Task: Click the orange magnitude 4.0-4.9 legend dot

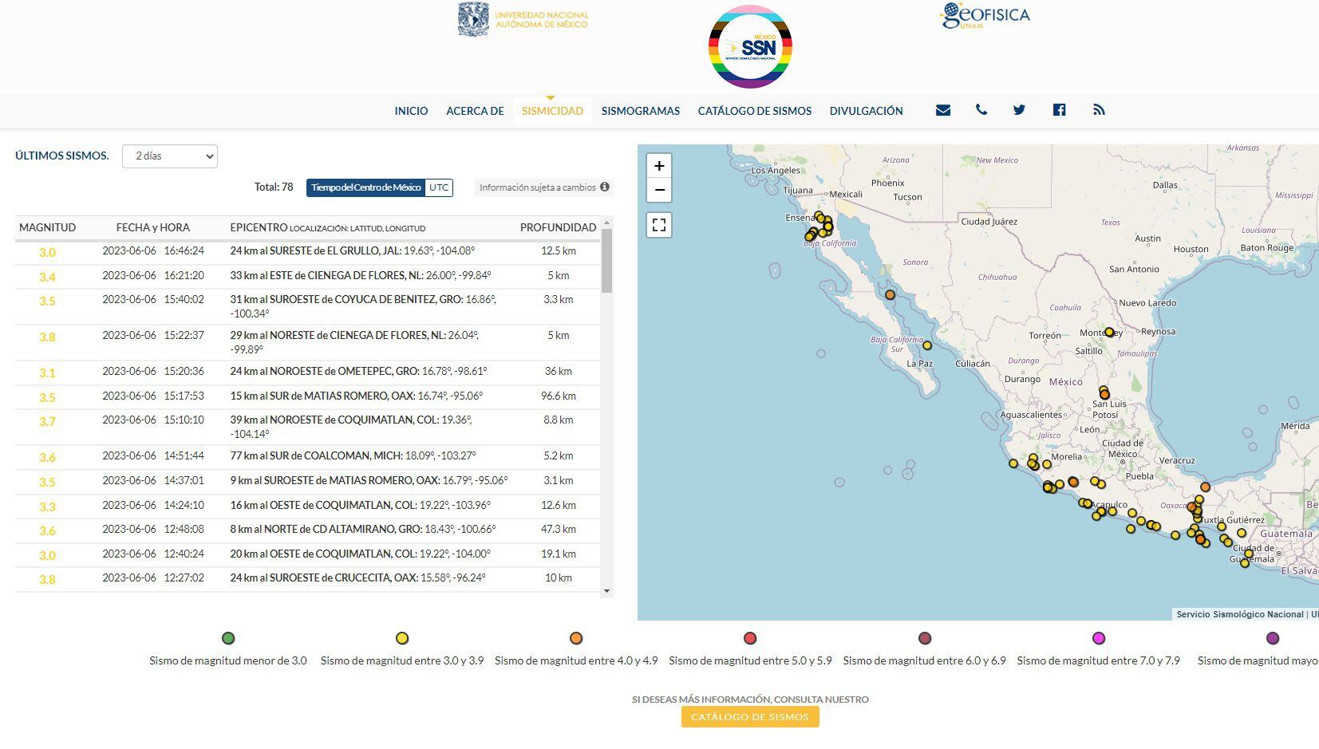Action: [576, 638]
